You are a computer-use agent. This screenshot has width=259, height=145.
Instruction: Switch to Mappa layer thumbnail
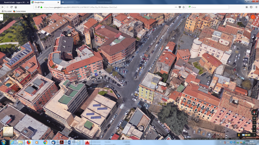[x=8, y=132]
